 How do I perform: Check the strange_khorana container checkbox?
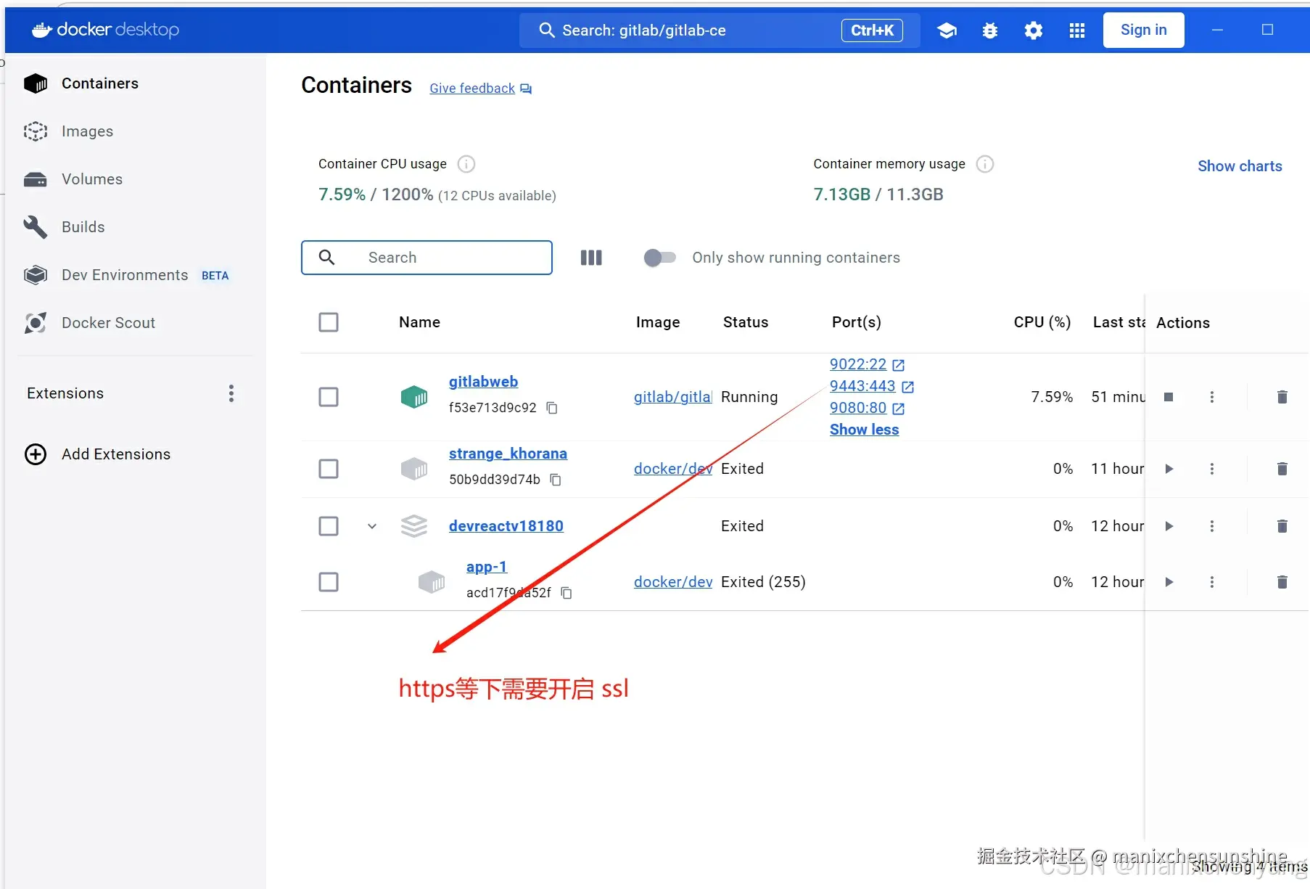pos(329,469)
